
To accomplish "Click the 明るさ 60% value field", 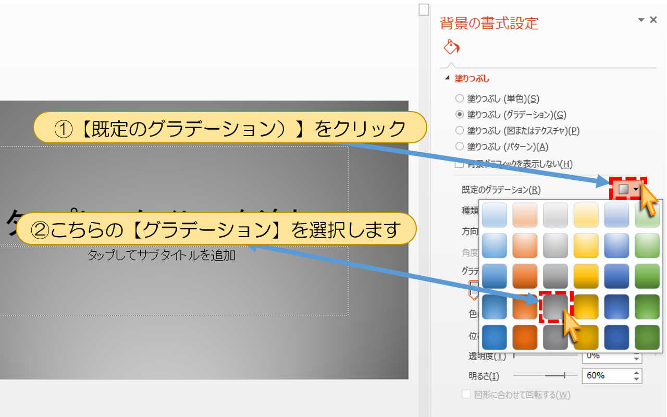I will 607,375.
